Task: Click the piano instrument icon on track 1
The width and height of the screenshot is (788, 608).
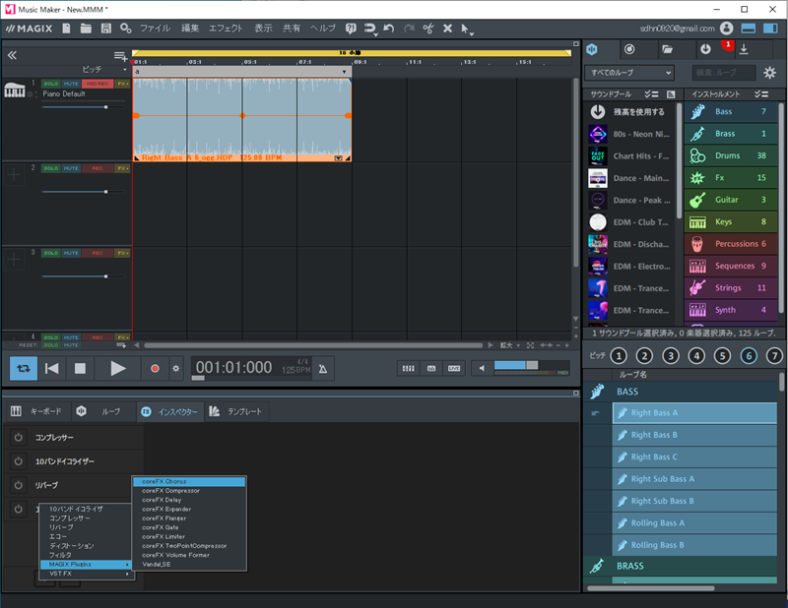Action: pos(14,90)
